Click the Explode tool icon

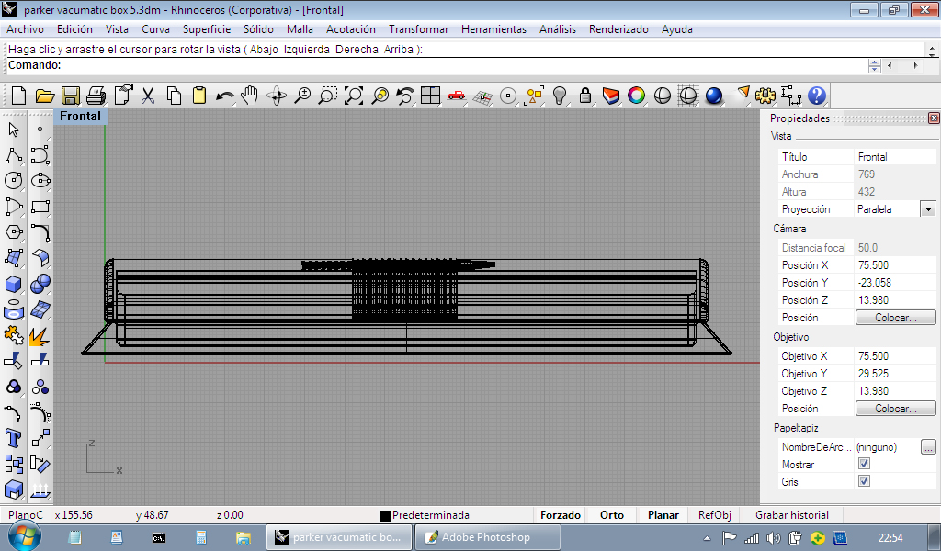pos(40,335)
